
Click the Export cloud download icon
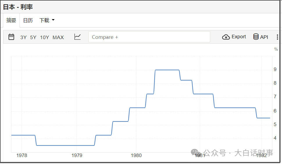coord(226,37)
